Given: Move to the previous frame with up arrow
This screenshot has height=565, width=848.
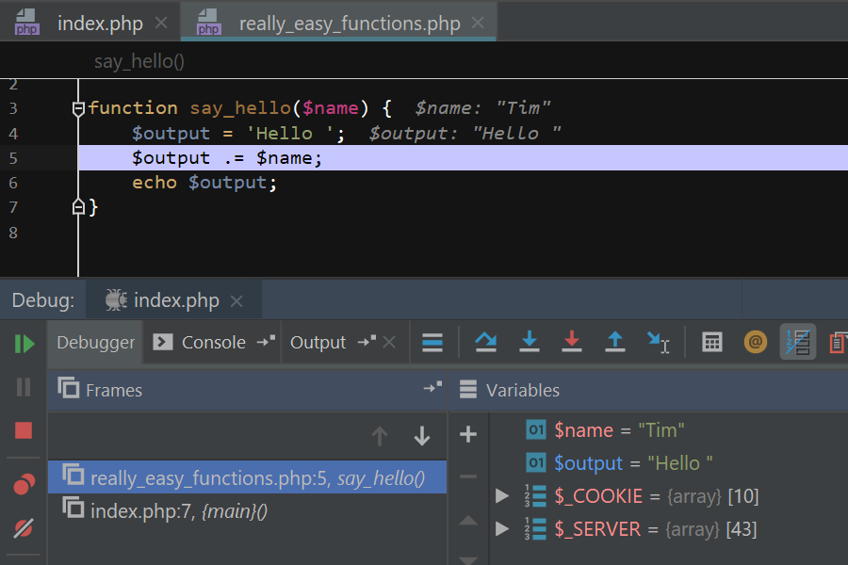Looking at the screenshot, I should pyautogui.click(x=380, y=436).
